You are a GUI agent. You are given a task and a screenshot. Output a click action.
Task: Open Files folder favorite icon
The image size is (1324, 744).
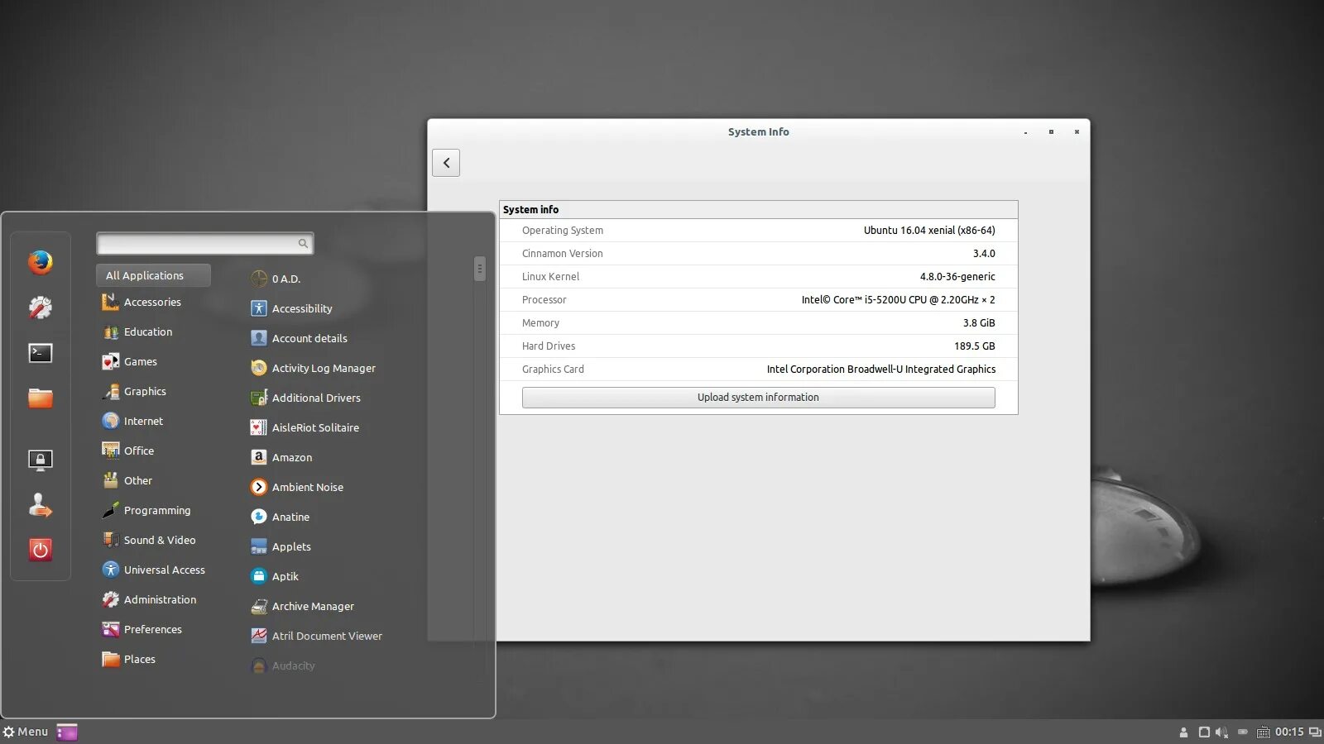click(40, 398)
